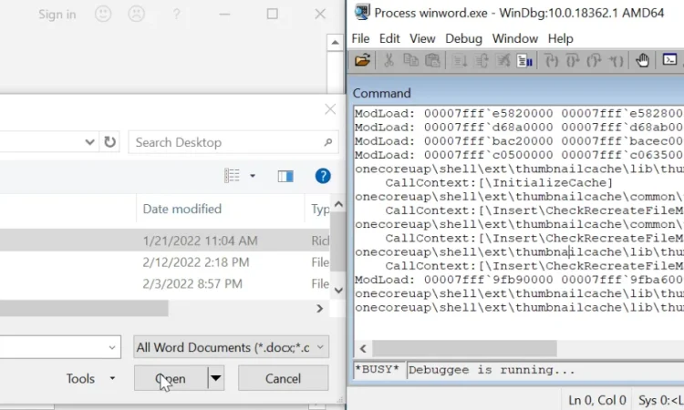Click the search magnifier icon in Search Desktop
The image size is (684, 410).
(x=328, y=142)
